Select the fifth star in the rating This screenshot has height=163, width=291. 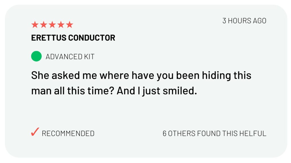click(70, 25)
